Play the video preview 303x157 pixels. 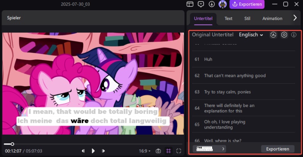tap(93, 151)
